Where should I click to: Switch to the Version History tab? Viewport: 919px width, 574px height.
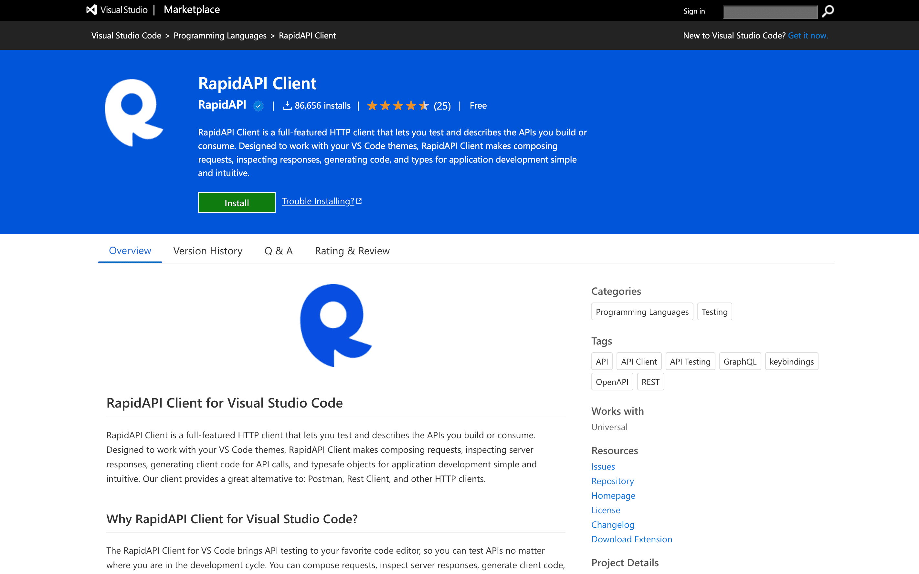pos(207,251)
